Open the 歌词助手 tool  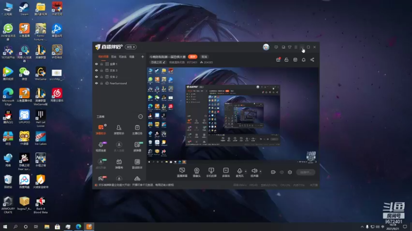tap(137, 164)
